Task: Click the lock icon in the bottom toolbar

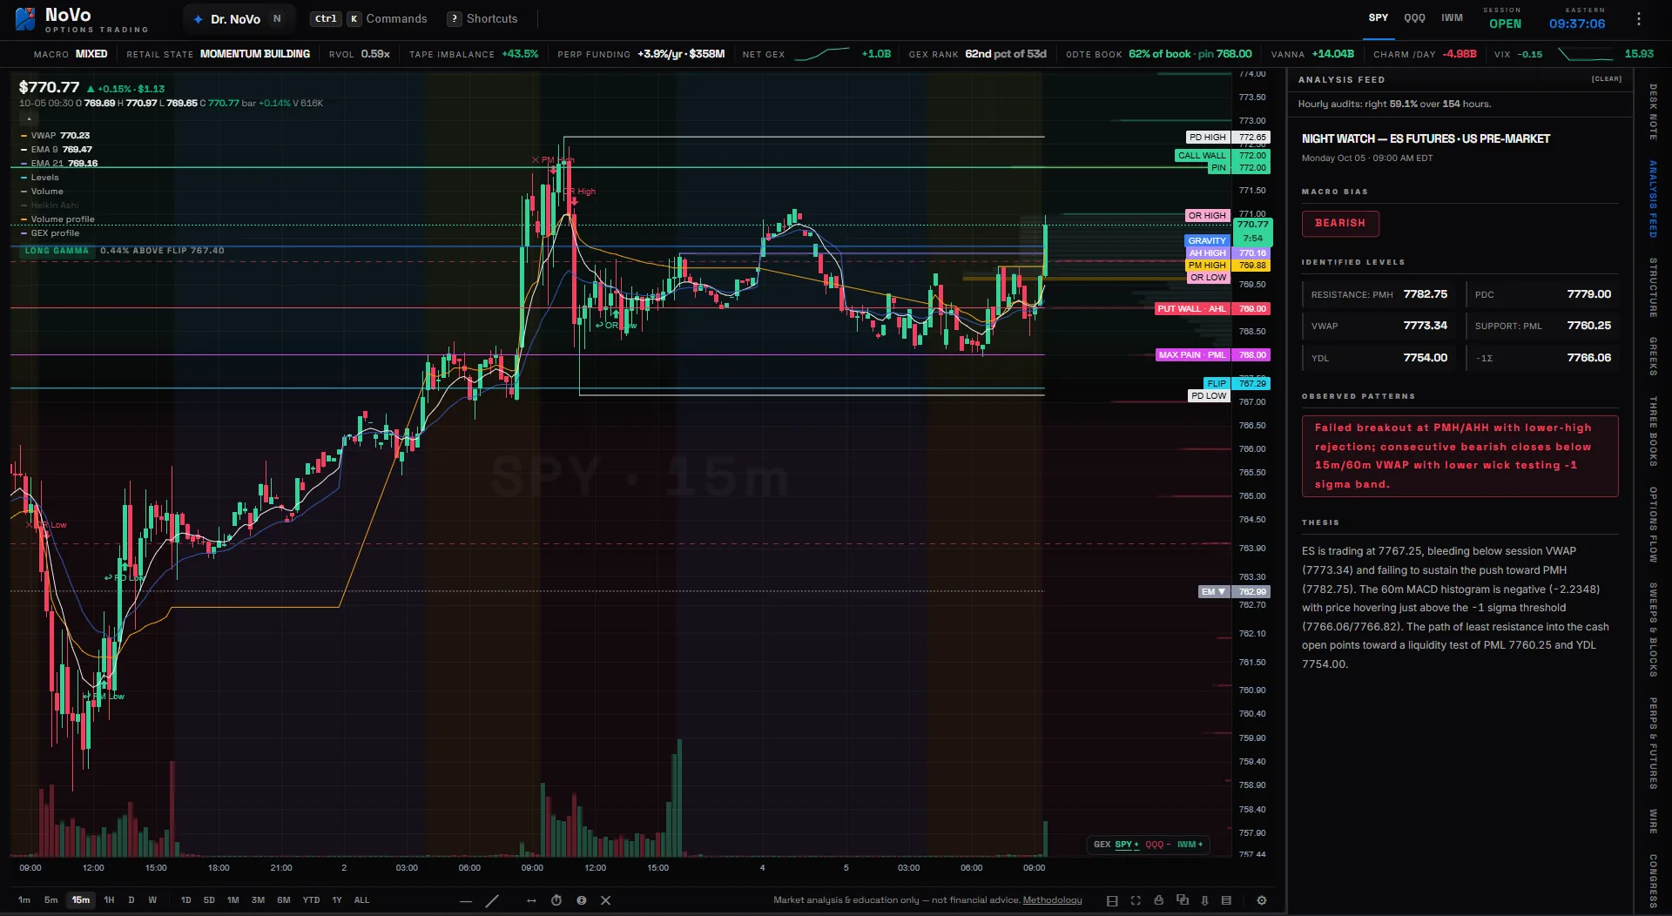Action: pyautogui.click(x=1158, y=900)
